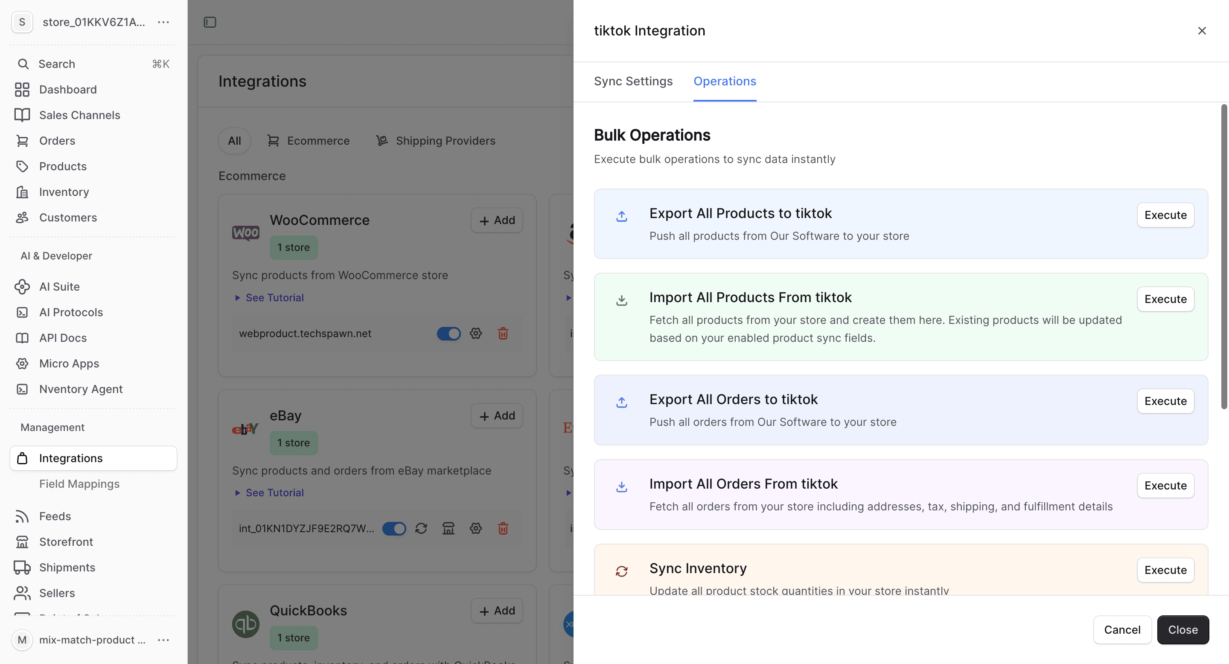Add a QuickBooks store

pos(497,611)
